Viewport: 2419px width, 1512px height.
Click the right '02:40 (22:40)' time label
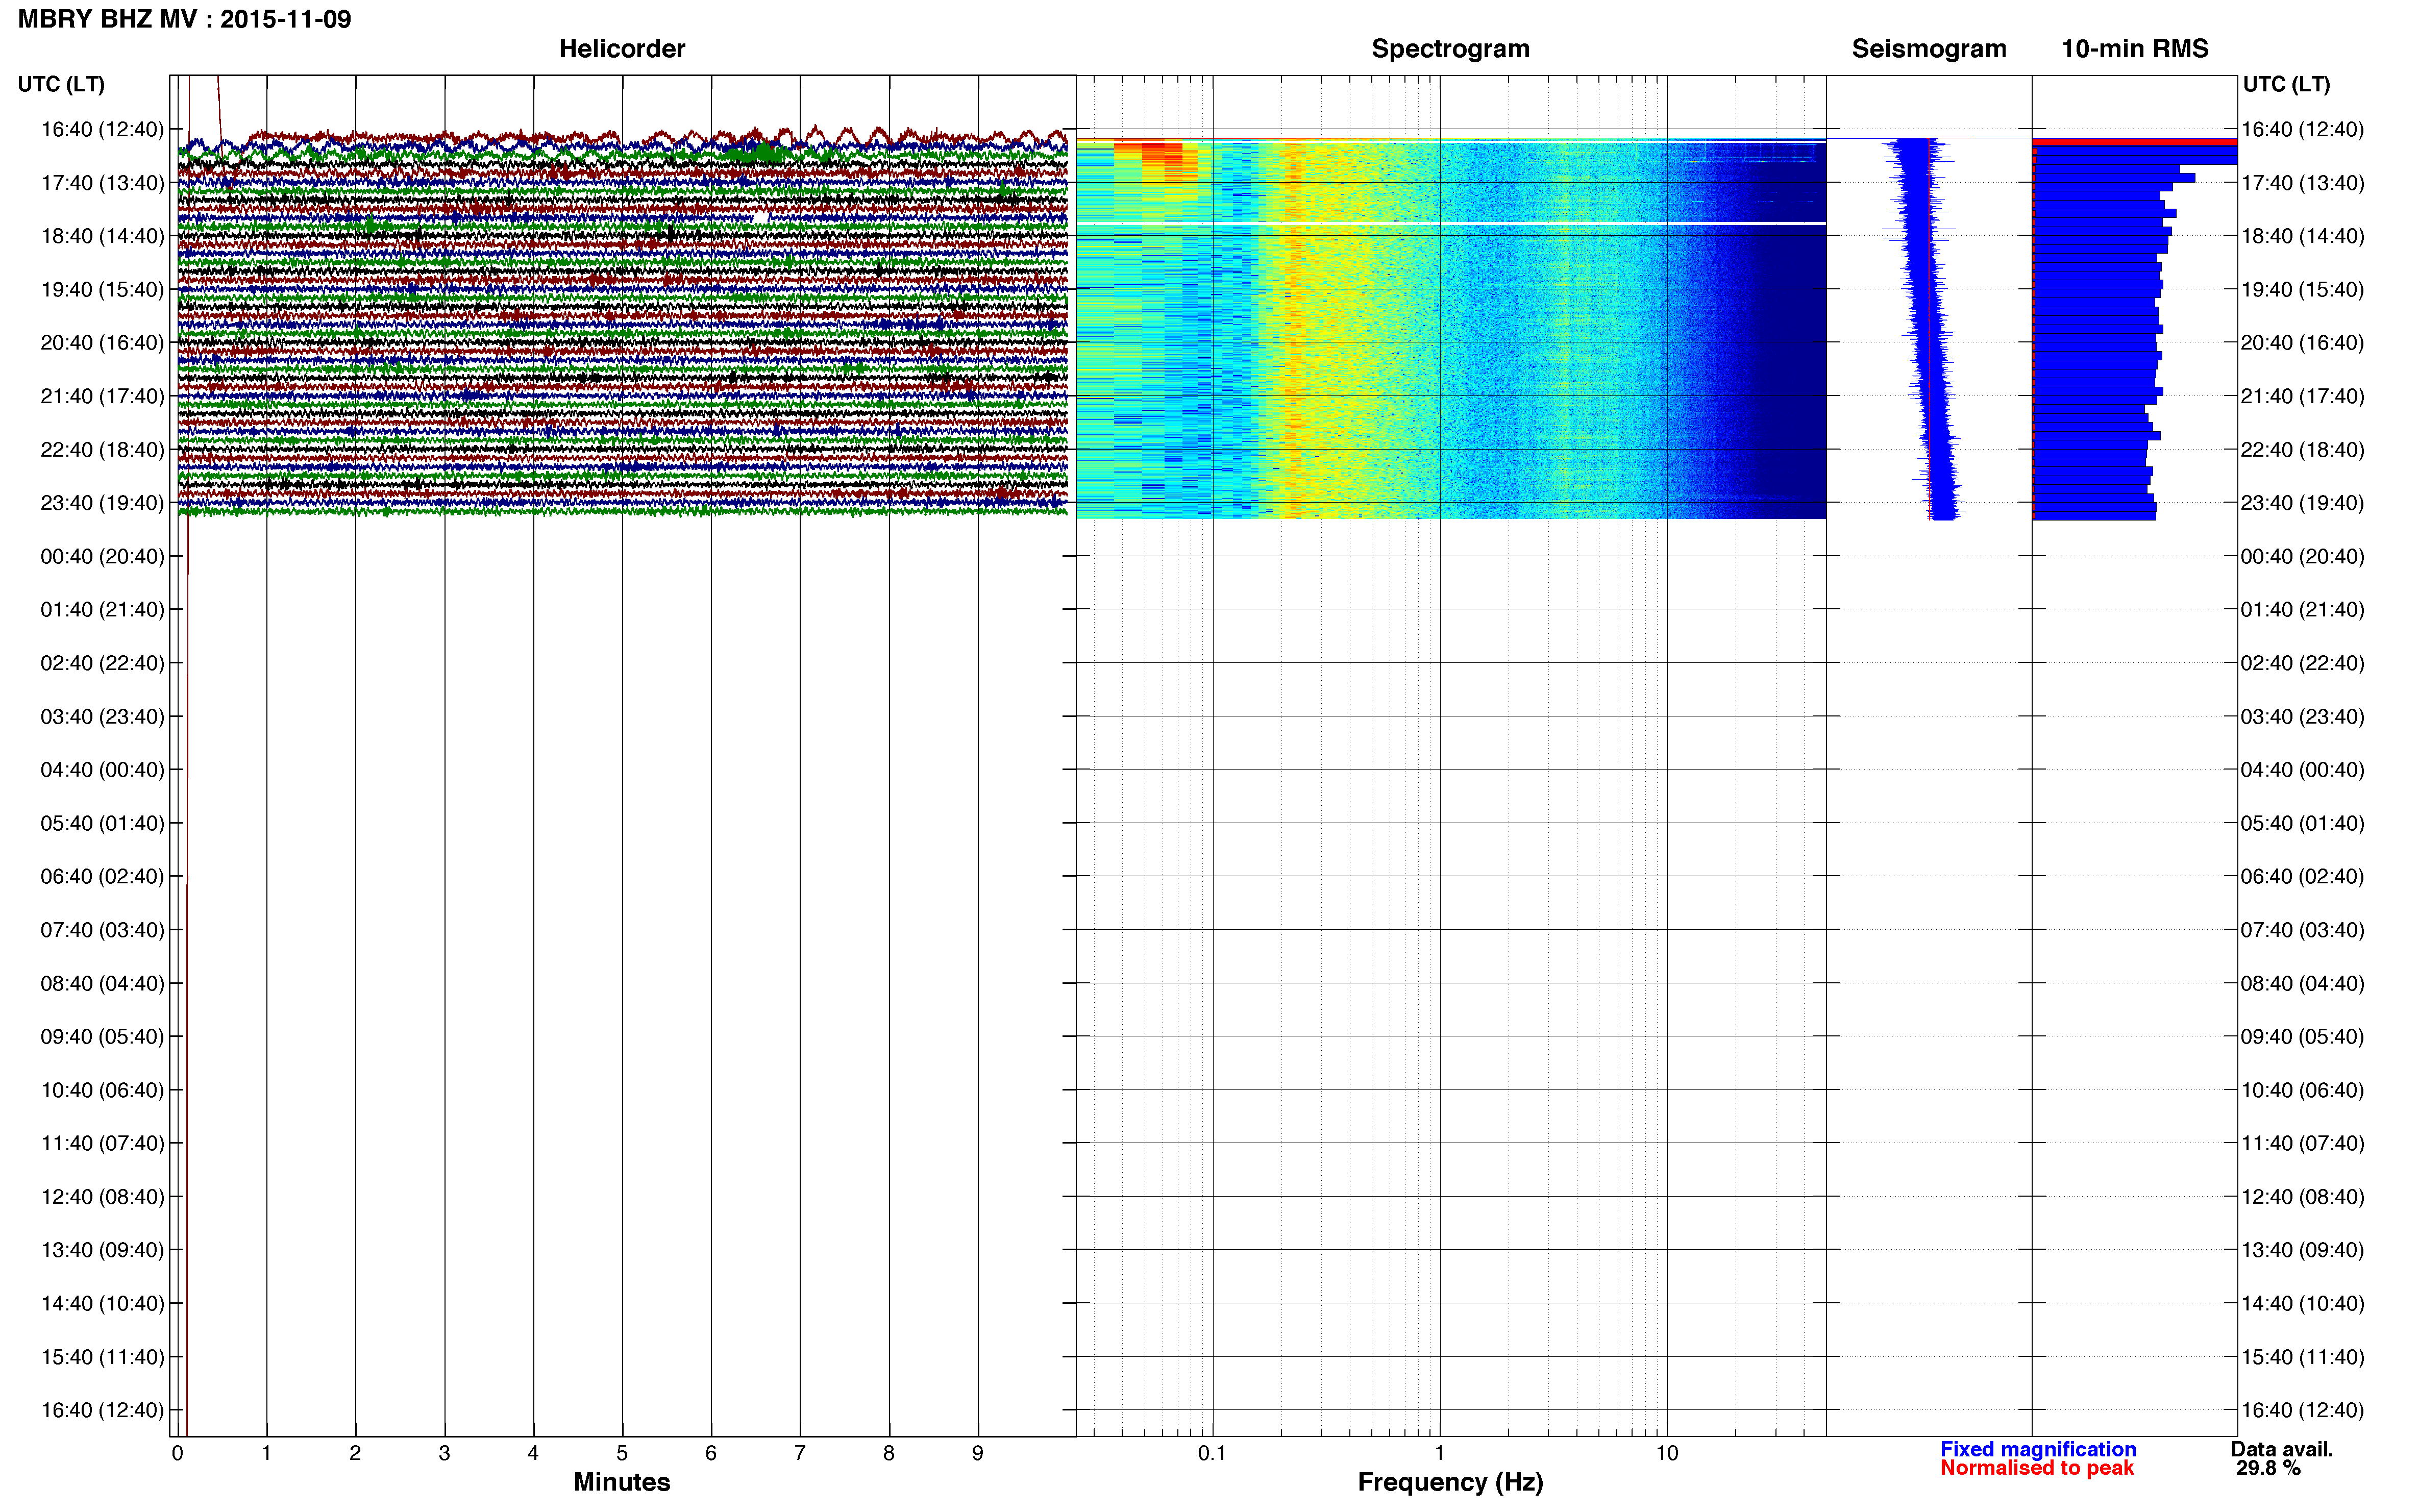(2302, 663)
